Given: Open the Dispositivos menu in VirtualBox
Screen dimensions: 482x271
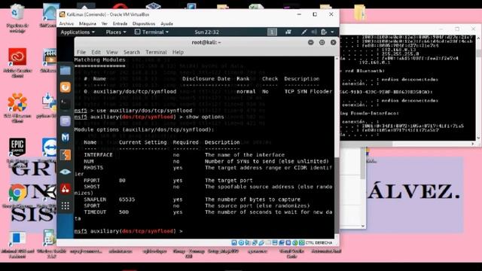Looking at the screenshot, I should 144,23.
